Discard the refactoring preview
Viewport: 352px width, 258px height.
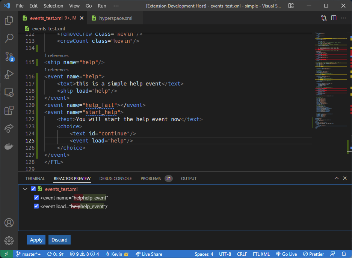59,240
